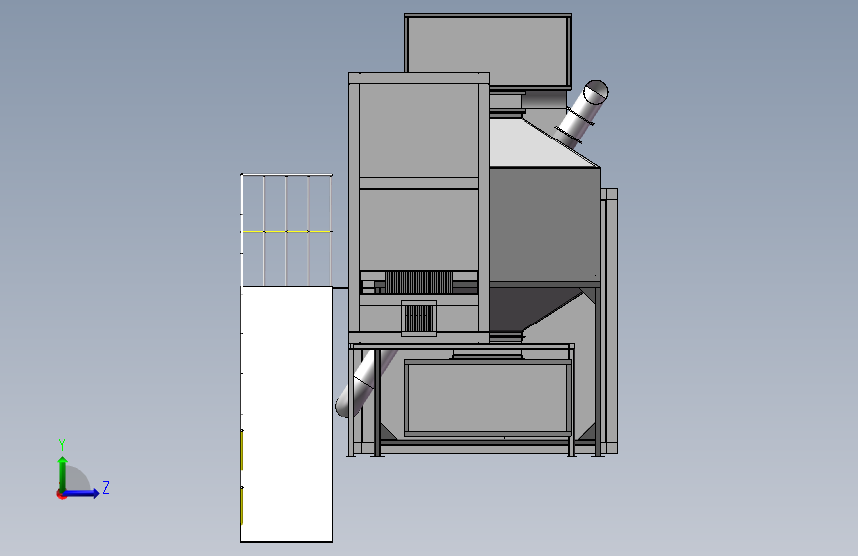Click the blue Z axis arrow of the triad
858x556 pixels.
82,493
